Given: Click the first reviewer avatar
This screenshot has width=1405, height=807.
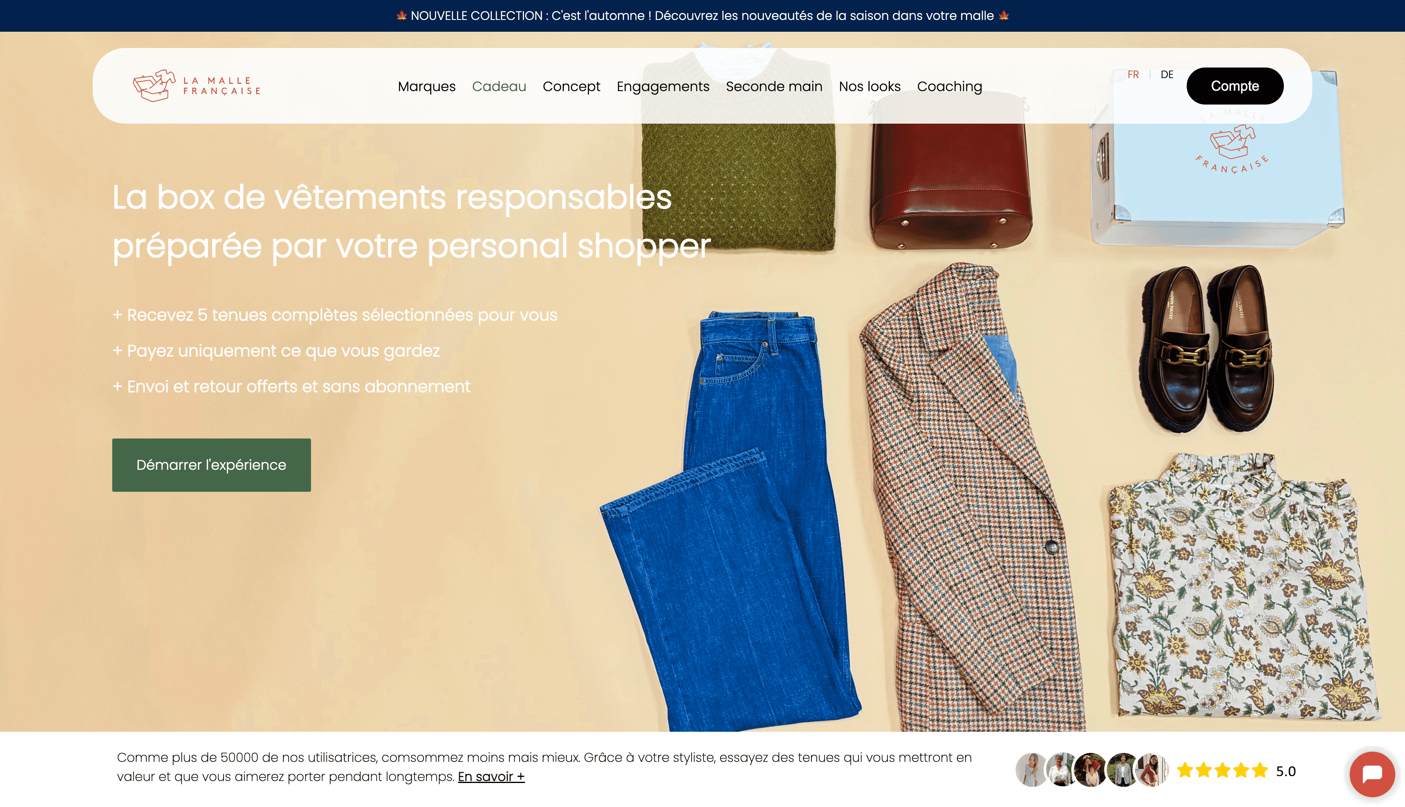Looking at the screenshot, I should tap(1031, 770).
